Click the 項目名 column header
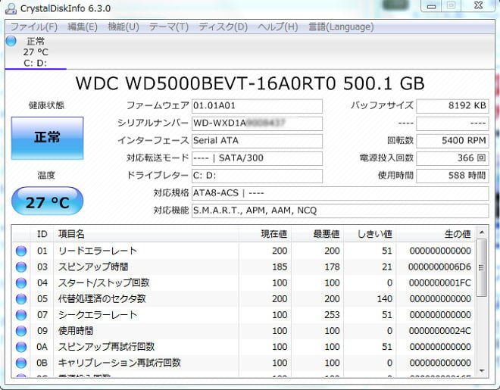500x390 pixels. (x=72, y=234)
